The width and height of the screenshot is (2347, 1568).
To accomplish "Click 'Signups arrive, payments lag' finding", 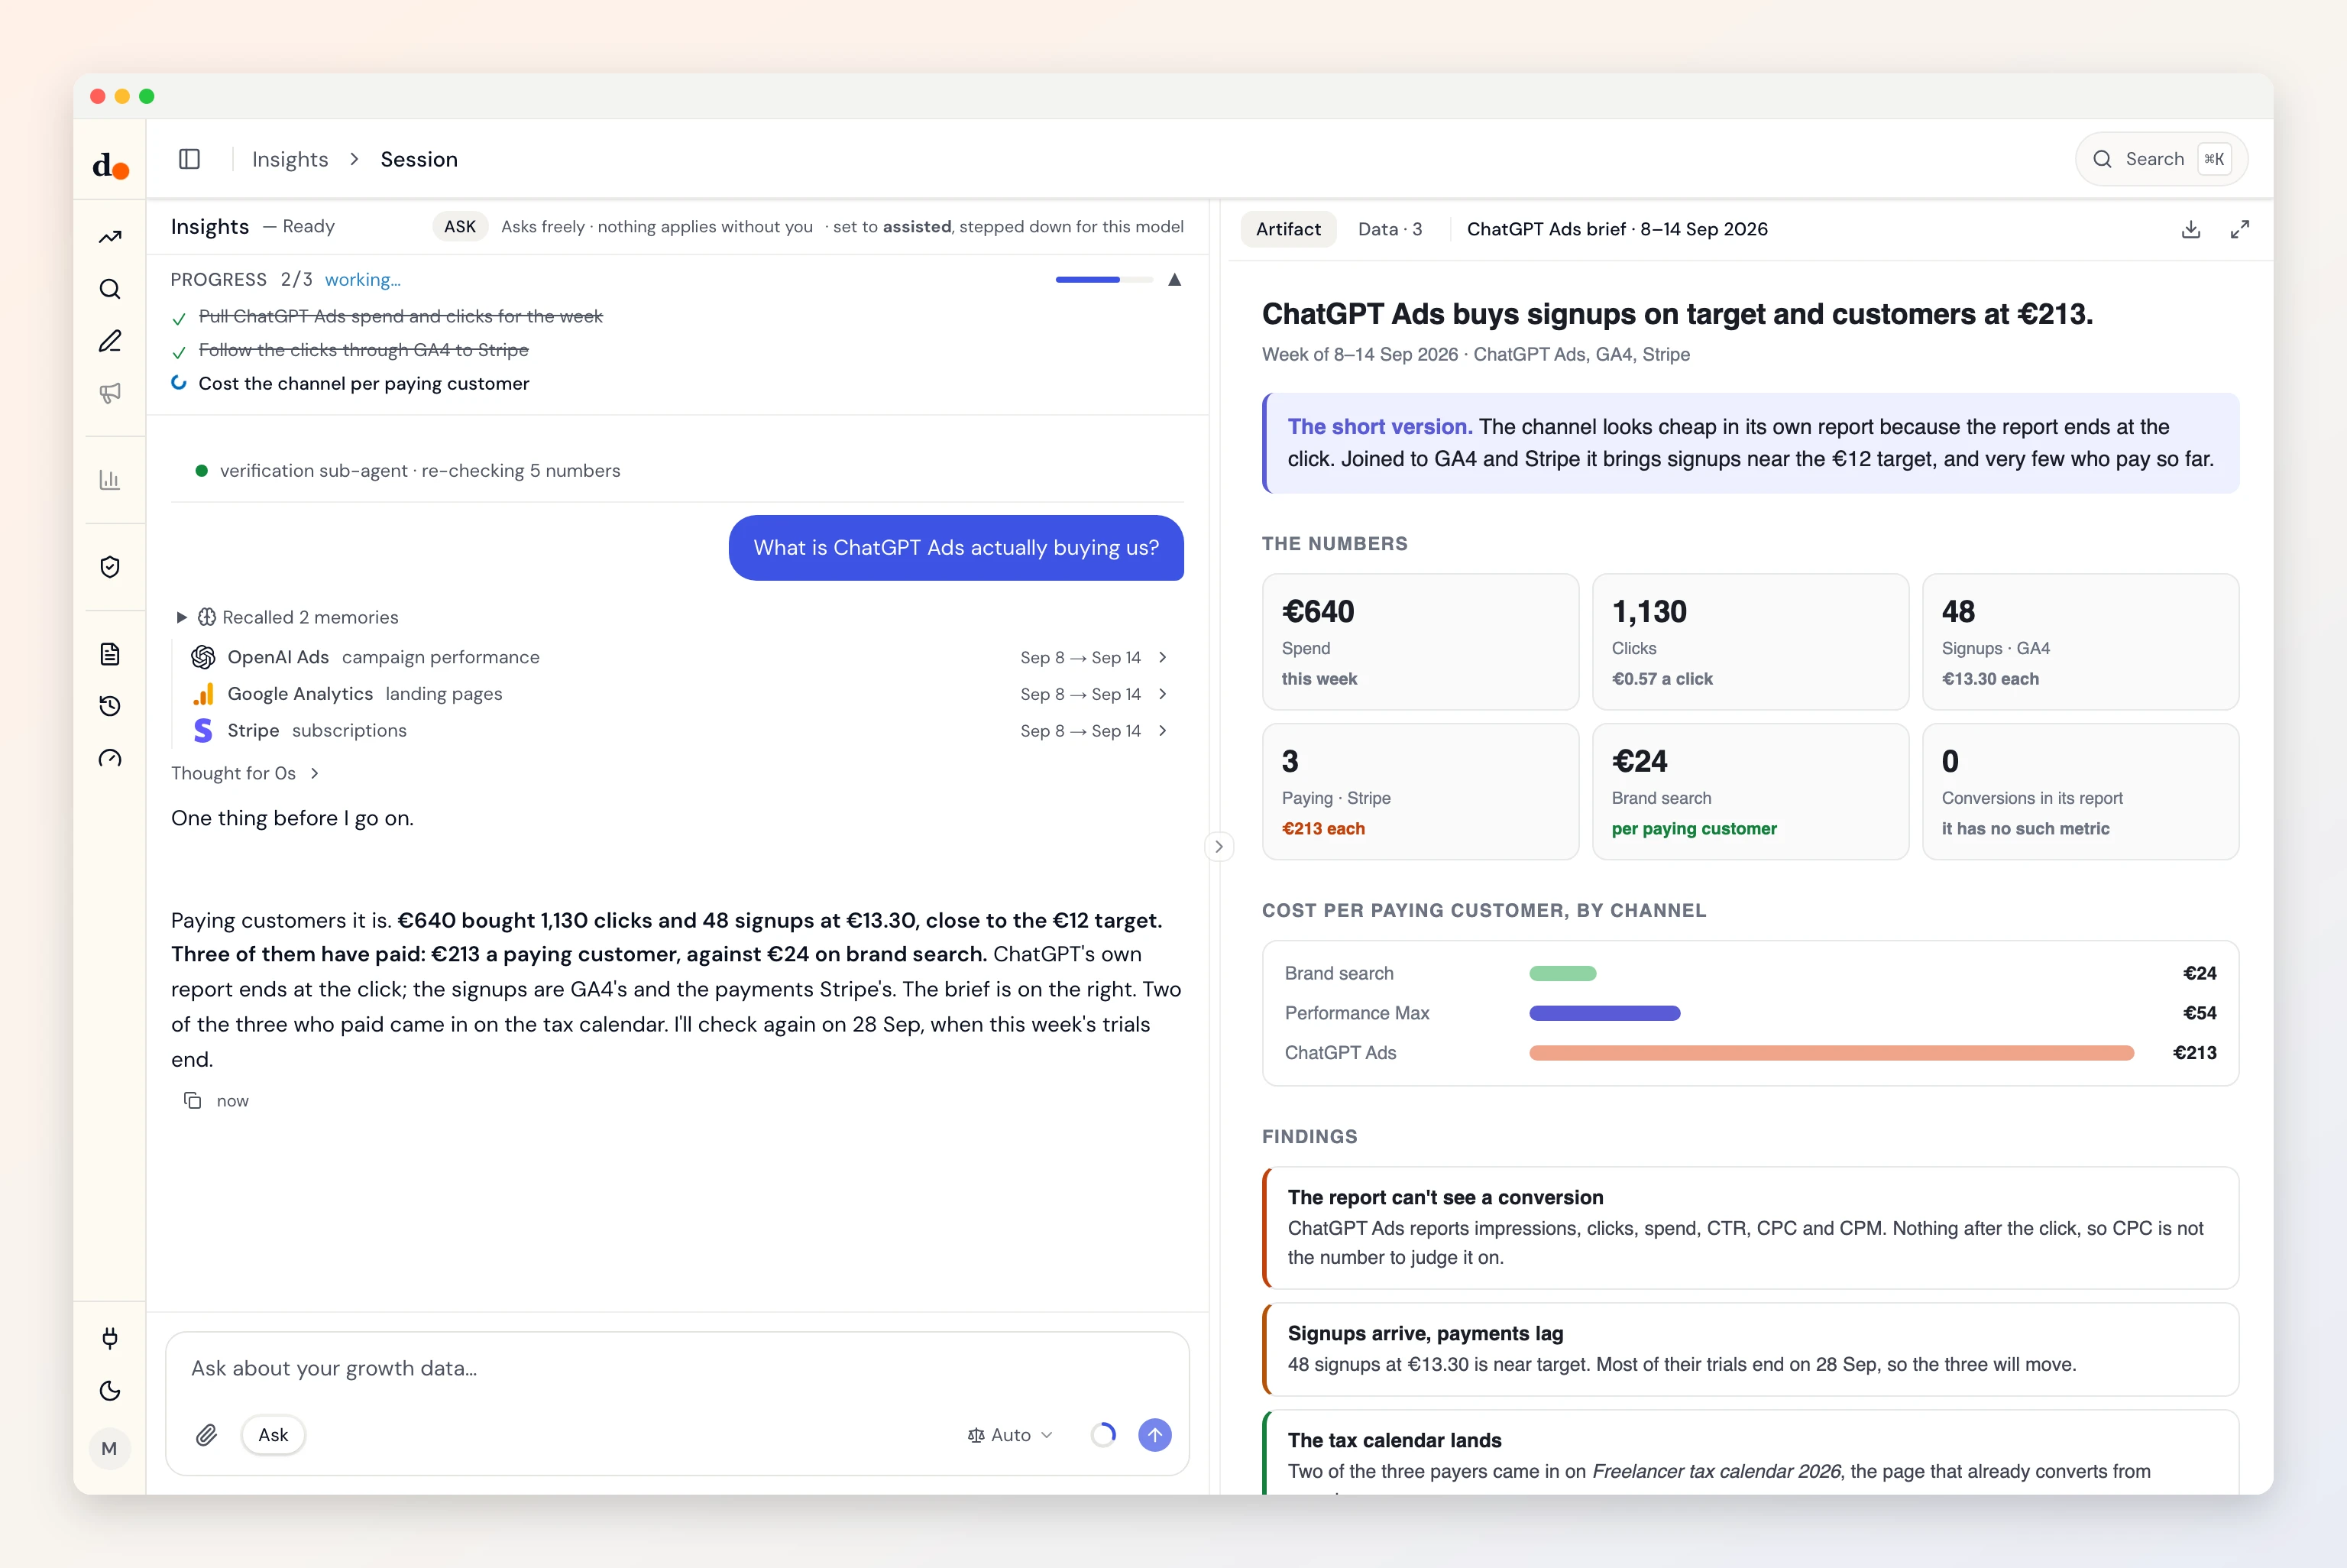I will click(x=1750, y=1349).
